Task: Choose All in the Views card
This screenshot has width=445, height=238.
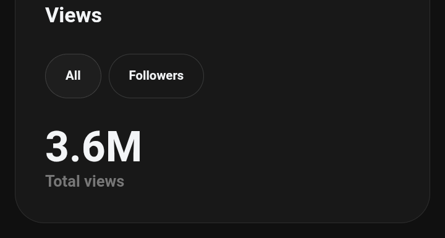Action: coord(73,76)
